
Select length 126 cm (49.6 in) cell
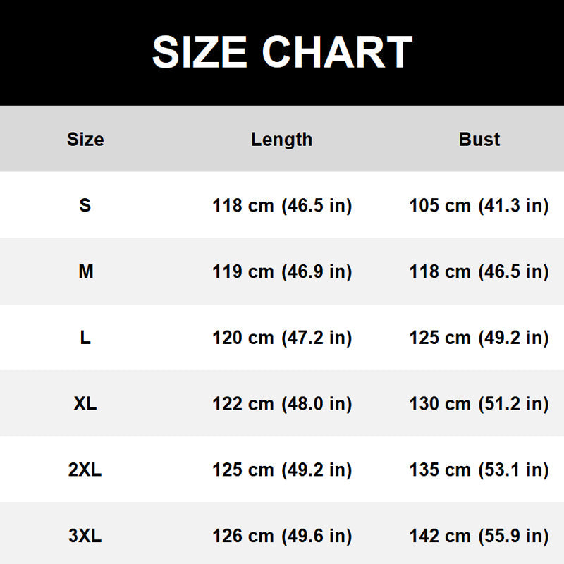(282, 536)
